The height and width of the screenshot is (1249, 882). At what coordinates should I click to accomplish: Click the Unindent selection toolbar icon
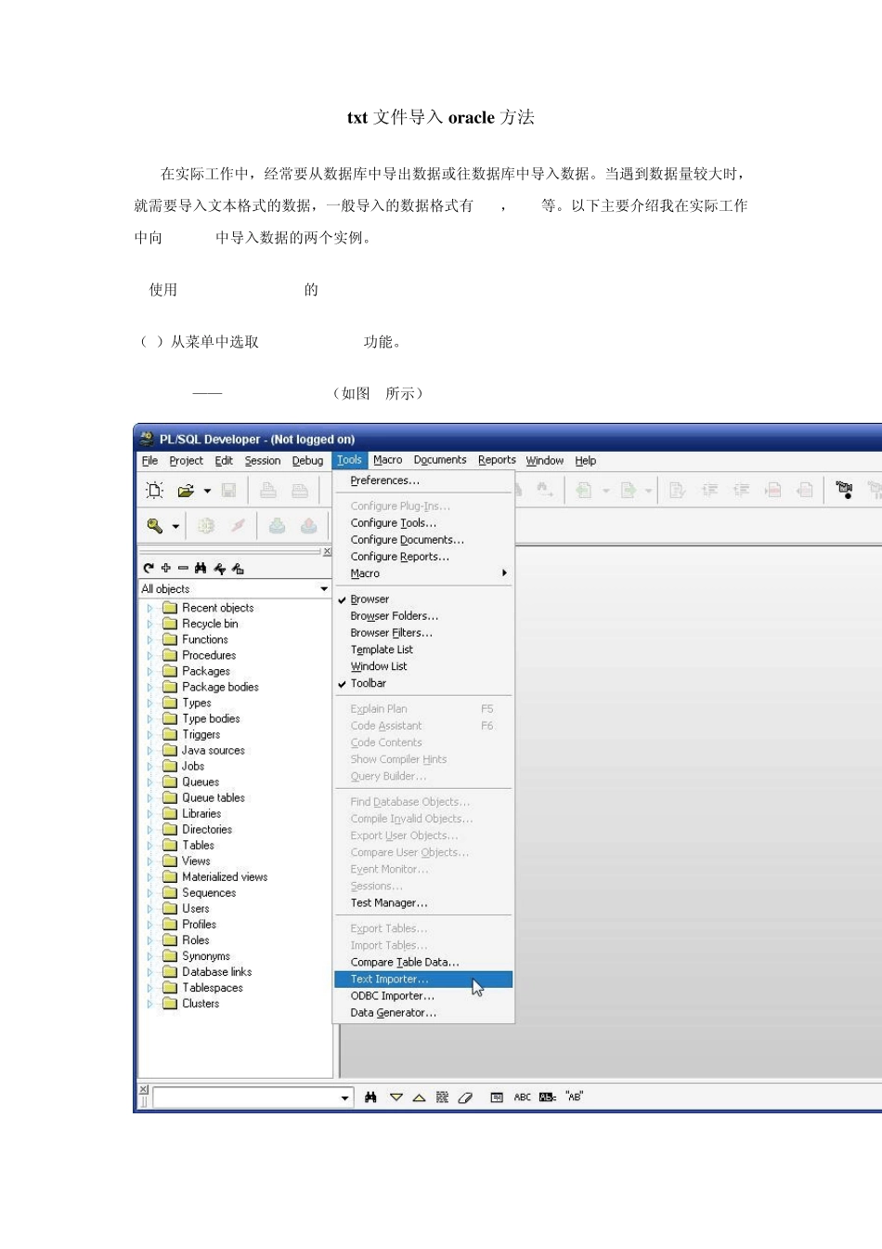point(741,490)
